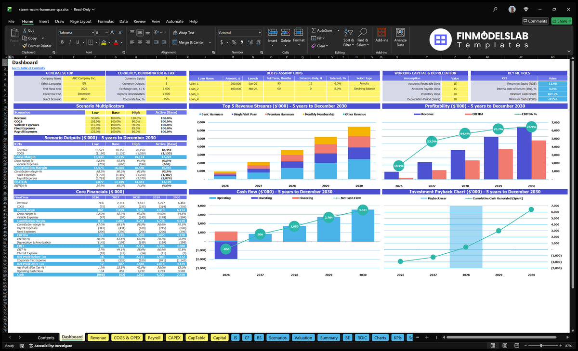The width and height of the screenshot is (578, 351).
Task: Click the title bar search icon
Action: point(496,9)
